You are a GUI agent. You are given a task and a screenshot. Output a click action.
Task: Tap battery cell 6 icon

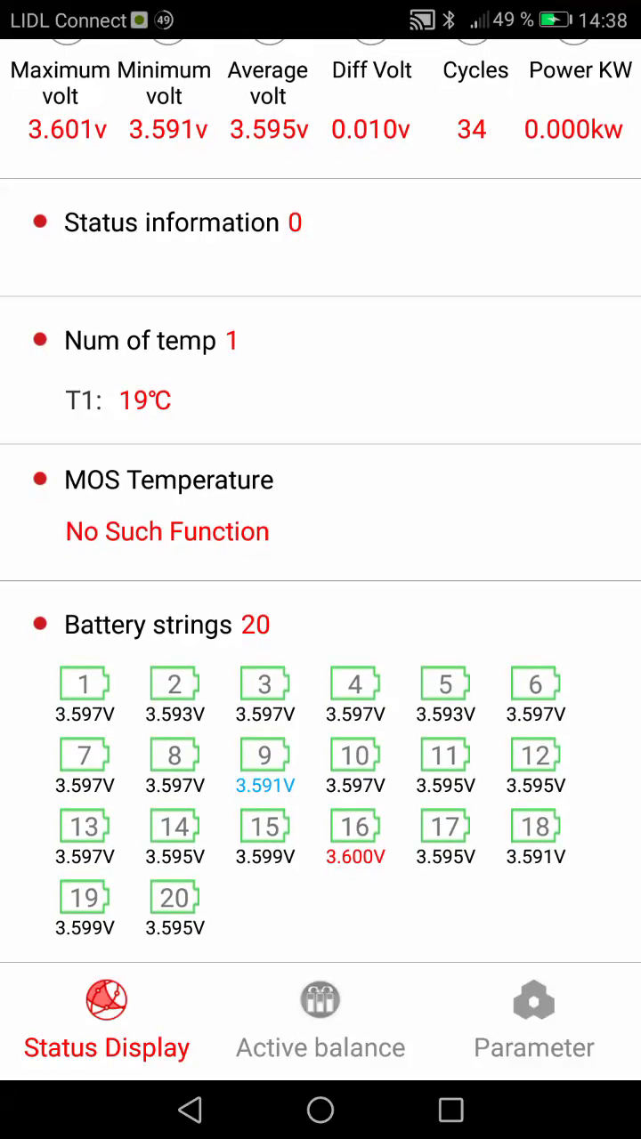point(535,684)
